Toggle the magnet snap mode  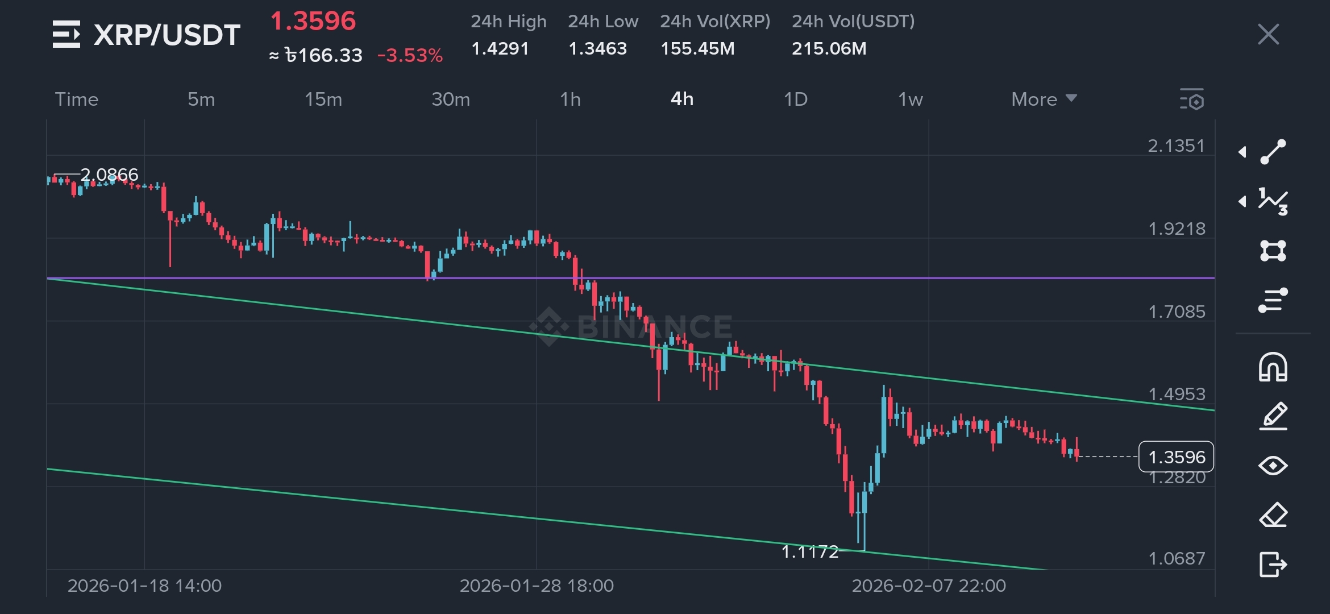tap(1273, 367)
